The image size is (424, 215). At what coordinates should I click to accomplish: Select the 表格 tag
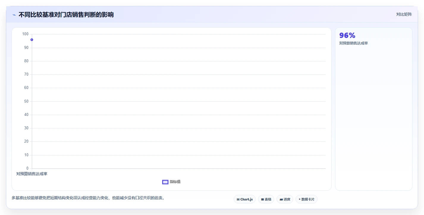266,199
